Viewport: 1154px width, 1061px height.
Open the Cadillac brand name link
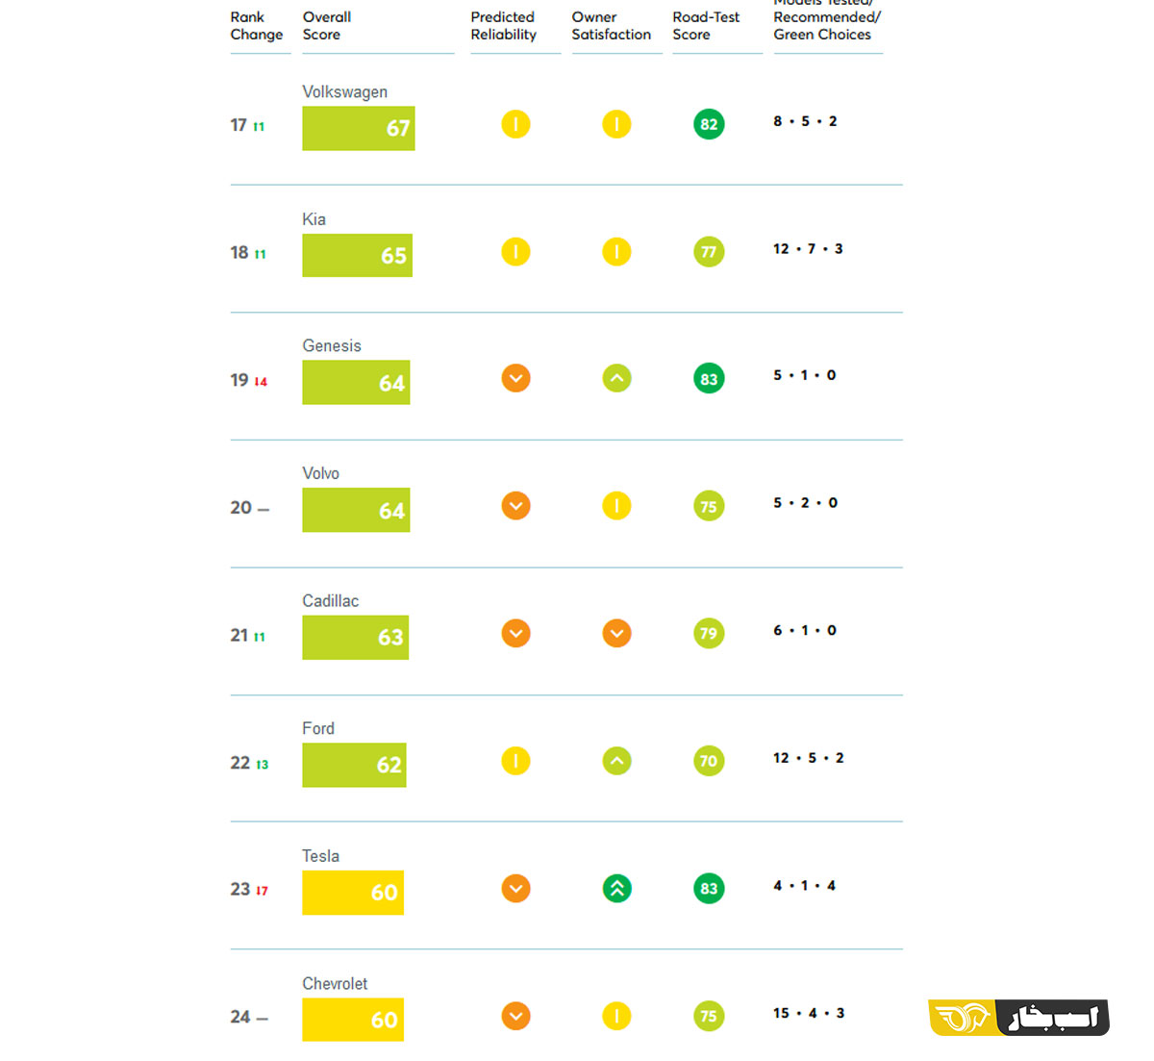331,601
